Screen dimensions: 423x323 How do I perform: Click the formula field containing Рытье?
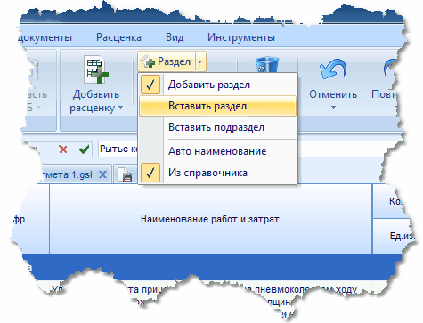tap(118, 149)
